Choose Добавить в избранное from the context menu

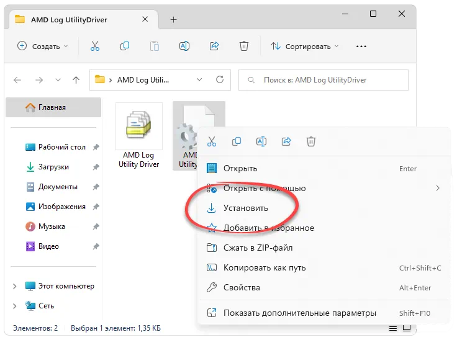point(324,228)
